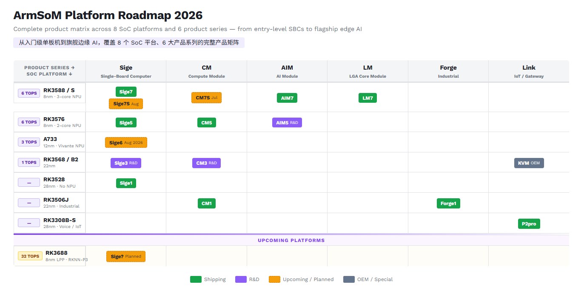Click the AIM7 badge
Viewport: 584px width, 287px height.
tap(287, 98)
